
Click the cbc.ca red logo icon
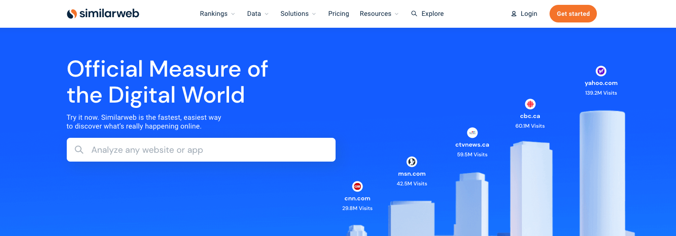pyautogui.click(x=530, y=104)
